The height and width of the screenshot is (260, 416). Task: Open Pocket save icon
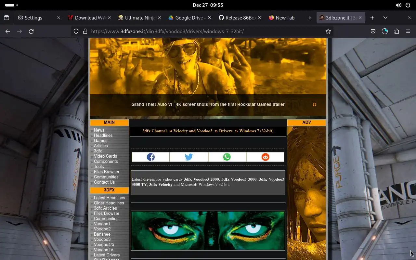click(373, 31)
